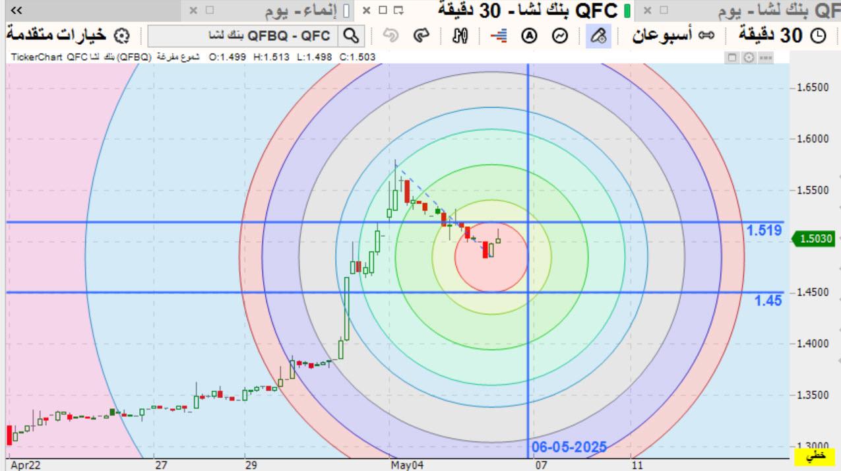The image size is (841, 471).
Task: Click the 1.6000 price axis label
Action: [x=813, y=139]
